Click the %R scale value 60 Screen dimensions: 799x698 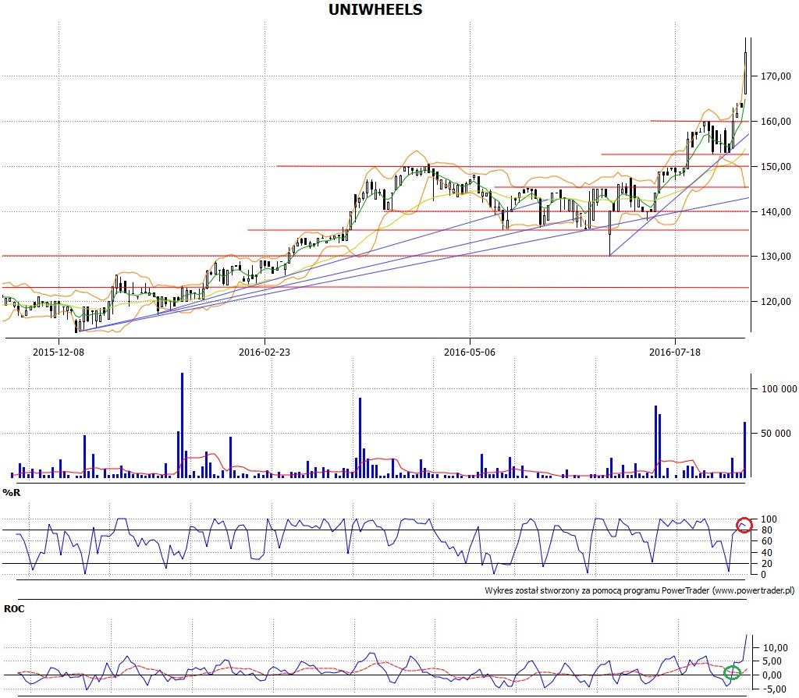click(766, 541)
